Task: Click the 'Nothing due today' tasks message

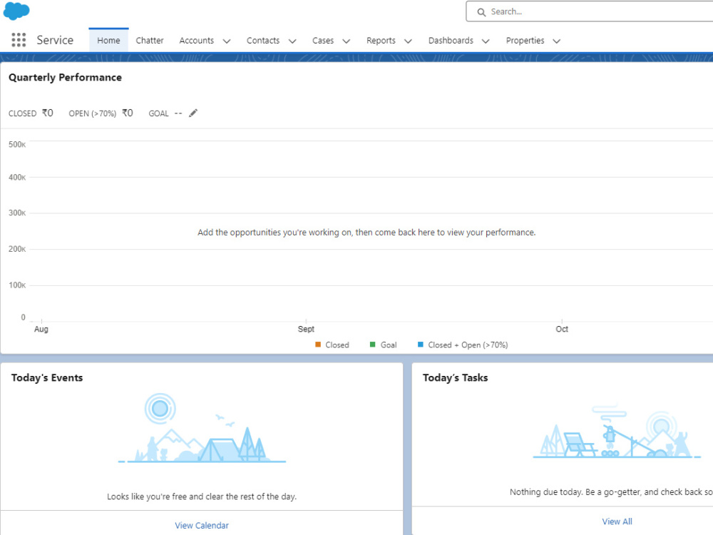Action: click(611, 491)
